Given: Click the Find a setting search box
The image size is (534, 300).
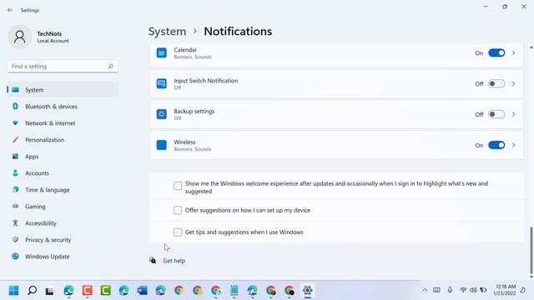Looking at the screenshot, I should coord(63,67).
